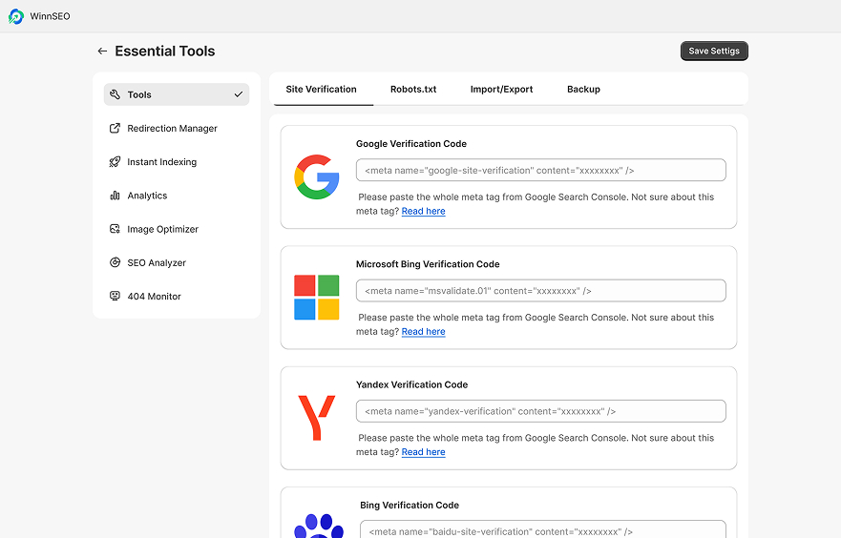841x538 pixels.
Task: Open Read here link under Yandex Verification
Action: [423, 452]
